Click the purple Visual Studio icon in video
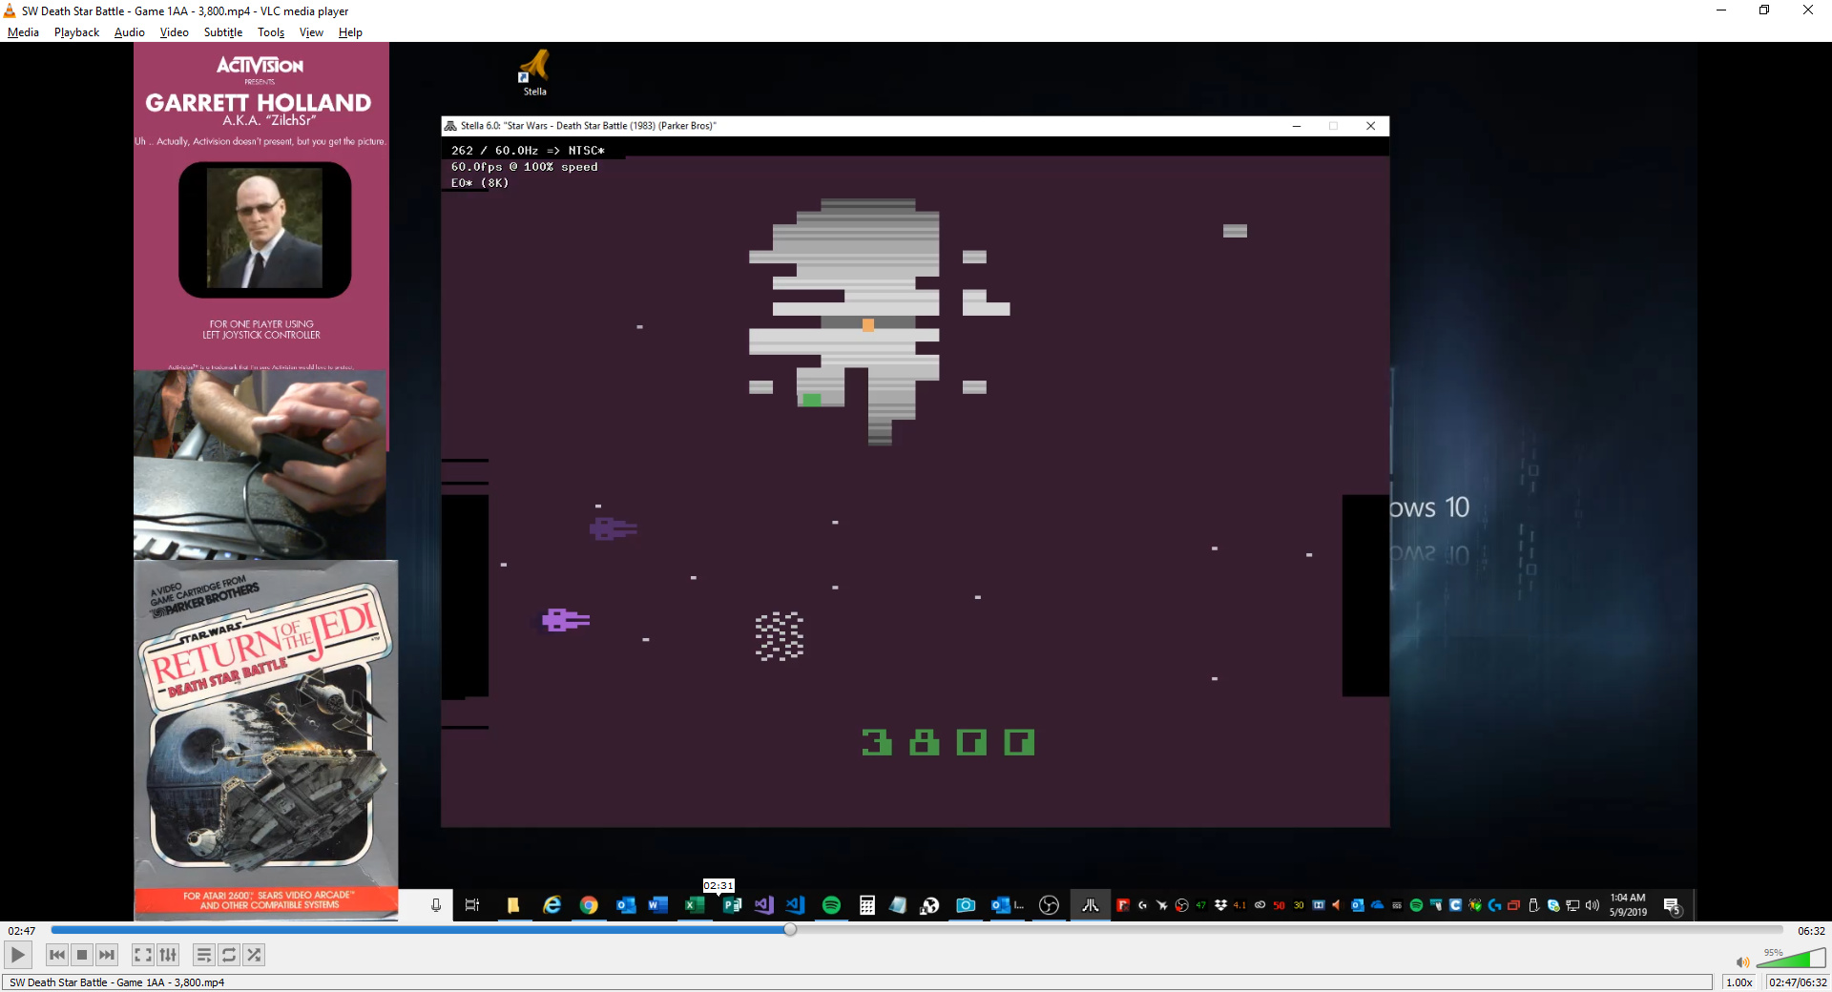 [763, 905]
